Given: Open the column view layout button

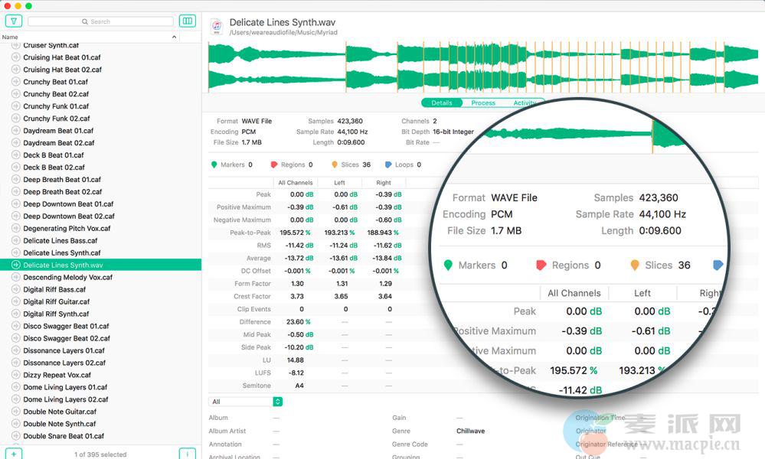Looking at the screenshot, I should (x=187, y=21).
